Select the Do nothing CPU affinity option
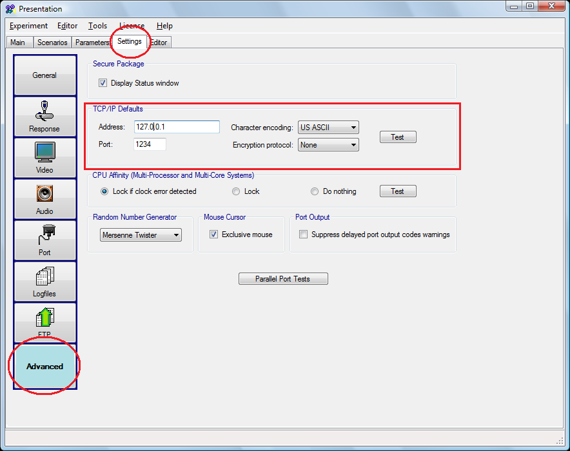The height and width of the screenshot is (451, 570). (x=315, y=191)
